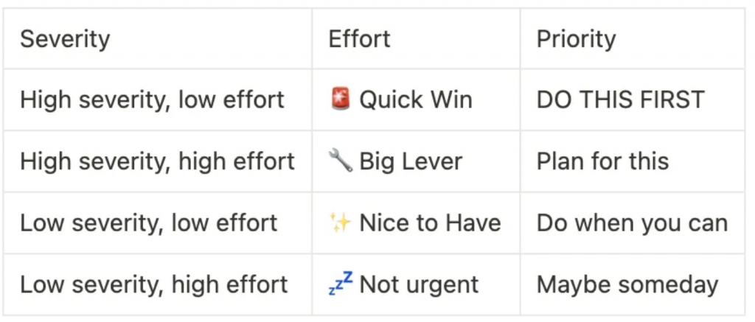The image size is (755, 322).
Task: Select the Priority column header
Action: tap(633, 38)
